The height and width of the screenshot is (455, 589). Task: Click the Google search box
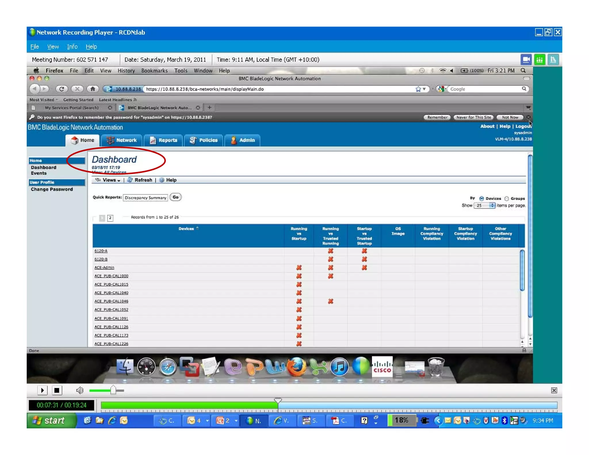(485, 89)
